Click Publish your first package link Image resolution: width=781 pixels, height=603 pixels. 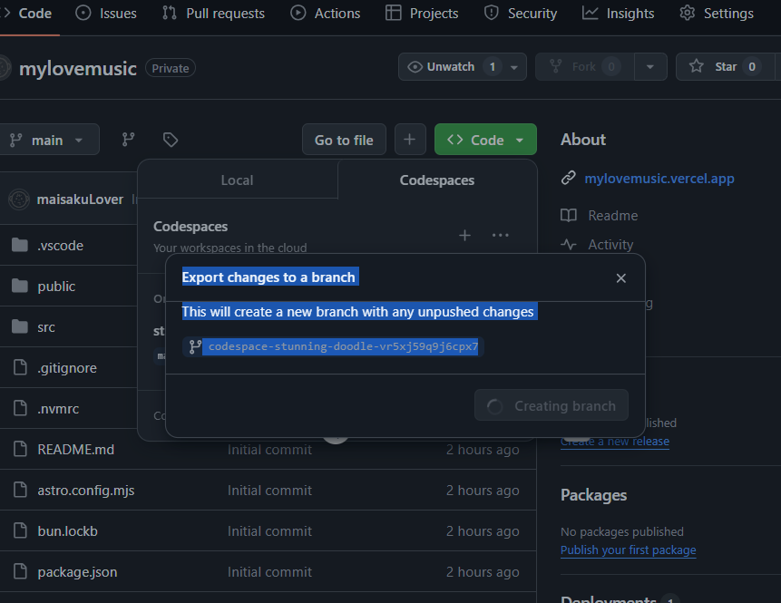[x=628, y=550]
